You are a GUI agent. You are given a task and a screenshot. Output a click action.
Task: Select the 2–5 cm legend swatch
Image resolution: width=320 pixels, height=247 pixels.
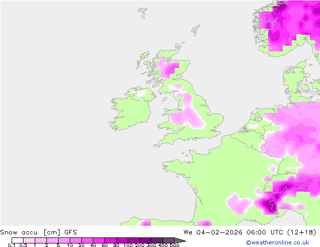point(52,240)
